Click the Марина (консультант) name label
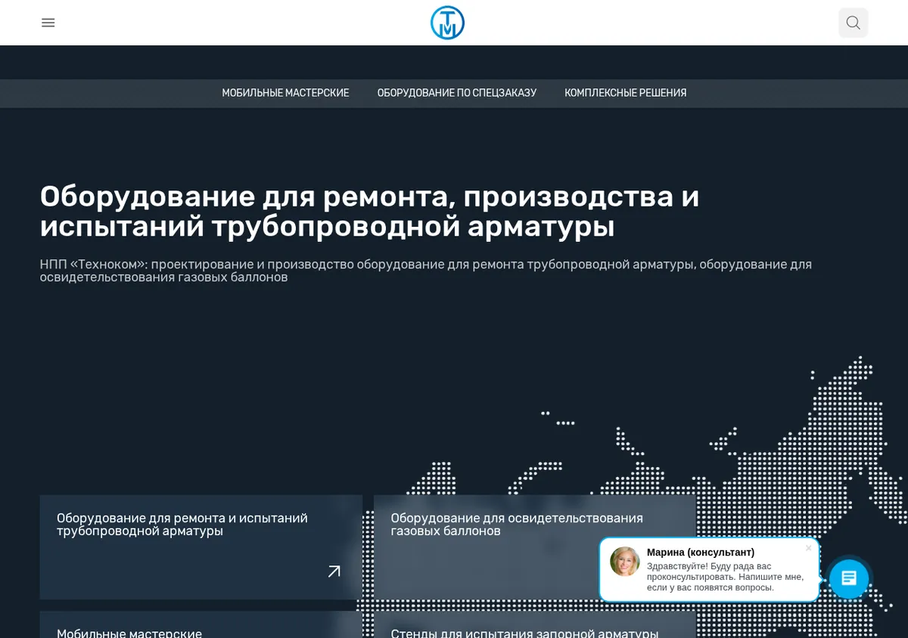Screen dimensions: 908x638 pos(701,553)
